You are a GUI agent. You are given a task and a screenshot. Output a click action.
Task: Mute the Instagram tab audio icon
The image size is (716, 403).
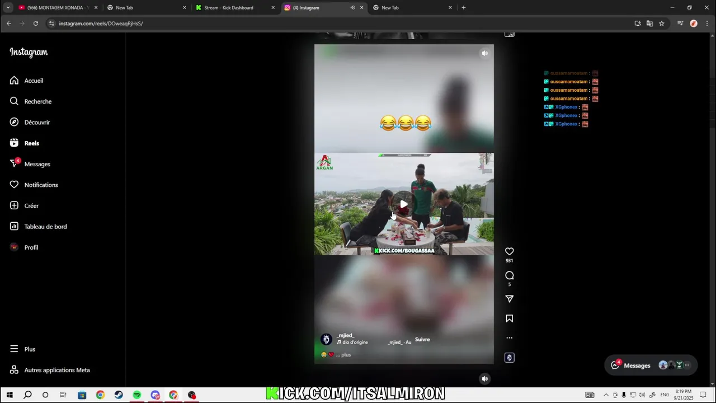tap(352, 8)
